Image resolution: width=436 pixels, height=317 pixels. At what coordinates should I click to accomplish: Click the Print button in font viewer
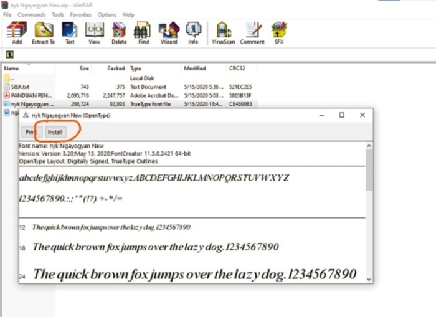click(x=32, y=132)
